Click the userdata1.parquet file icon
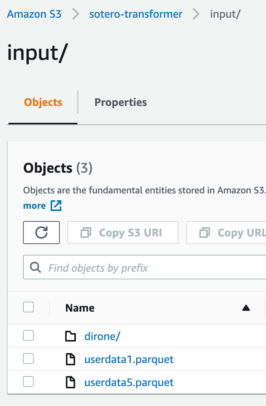 coord(70,360)
